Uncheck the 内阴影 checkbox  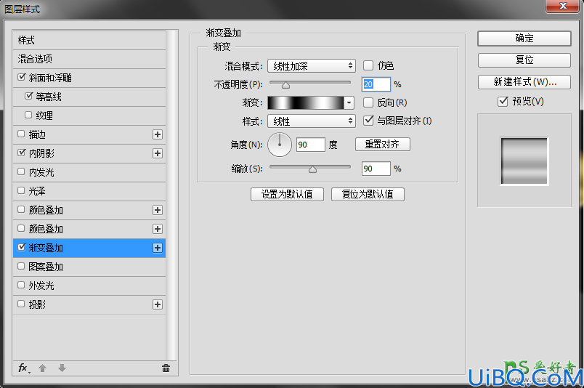click(x=21, y=153)
